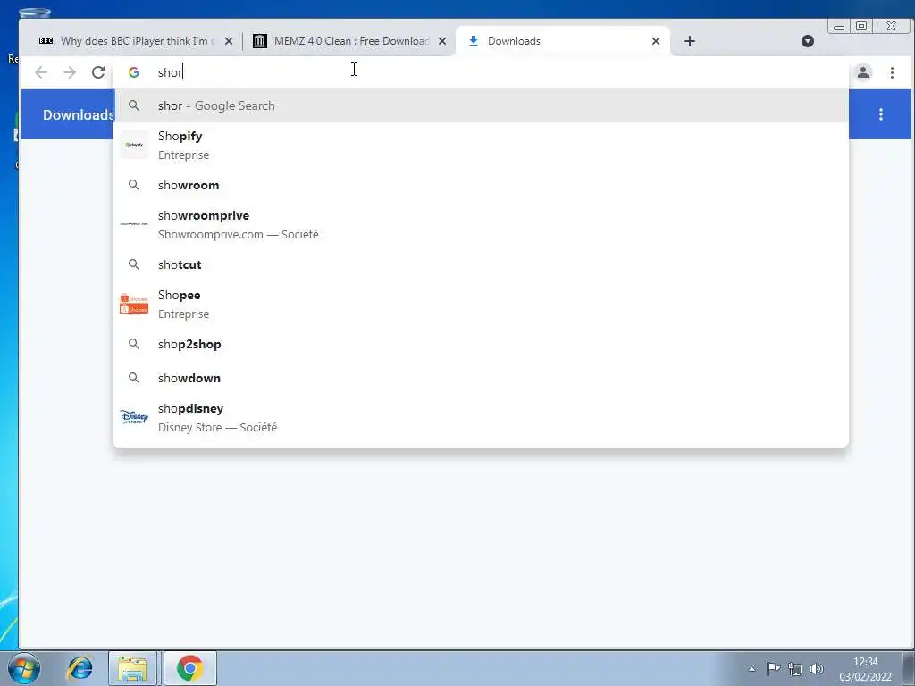The image size is (915, 686).
Task: Open Windows Explorer folder on taskbar
Action: coord(132,668)
